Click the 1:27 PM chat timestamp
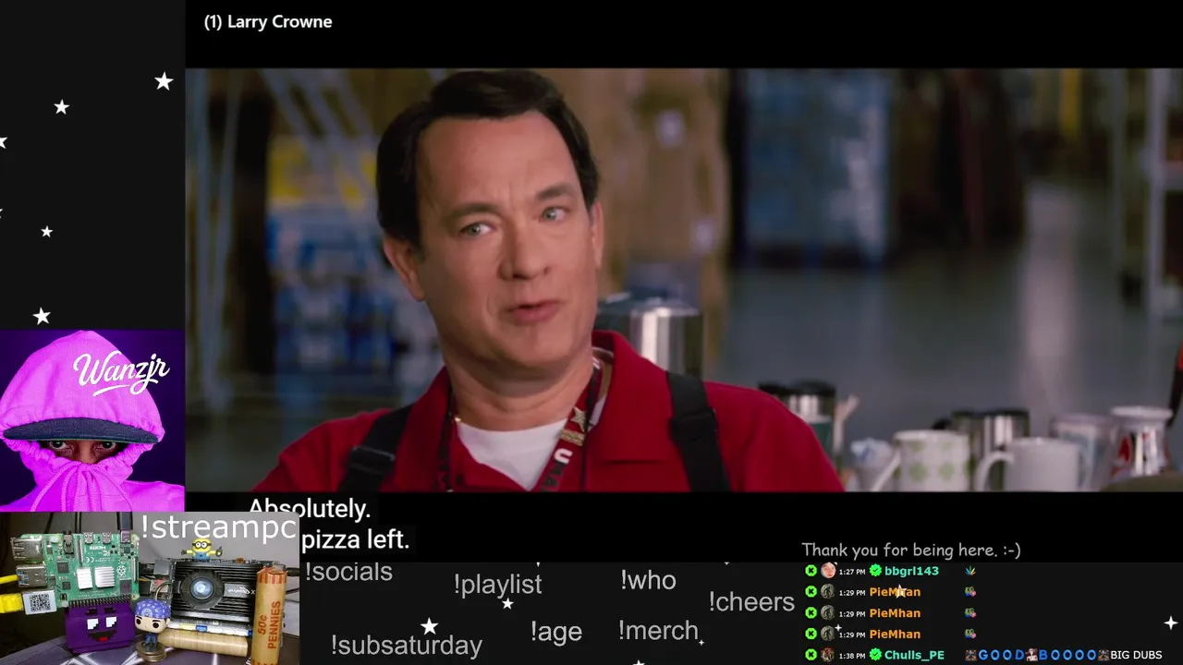The image size is (1183, 665). click(852, 572)
